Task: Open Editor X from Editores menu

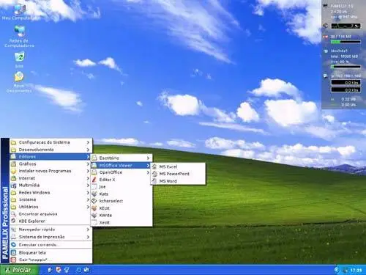Action: [122, 180]
